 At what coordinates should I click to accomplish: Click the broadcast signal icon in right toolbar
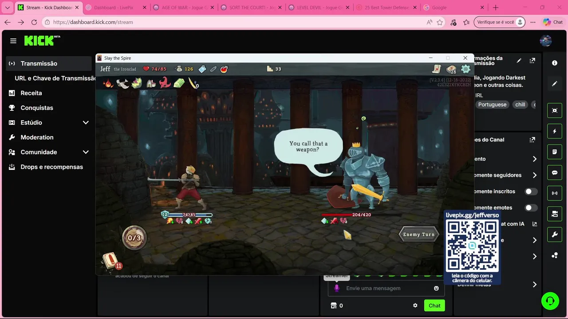pos(555,193)
